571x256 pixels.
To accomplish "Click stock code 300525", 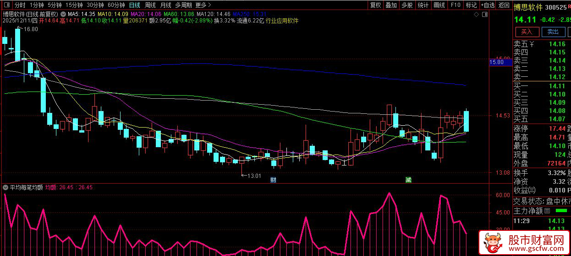I will (557, 7).
